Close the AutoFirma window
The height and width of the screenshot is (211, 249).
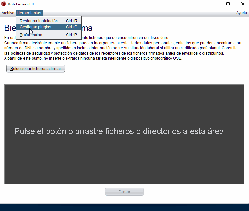(x=243, y=4)
